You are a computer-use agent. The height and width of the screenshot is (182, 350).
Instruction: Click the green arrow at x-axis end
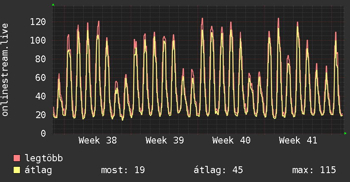click(345, 133)
